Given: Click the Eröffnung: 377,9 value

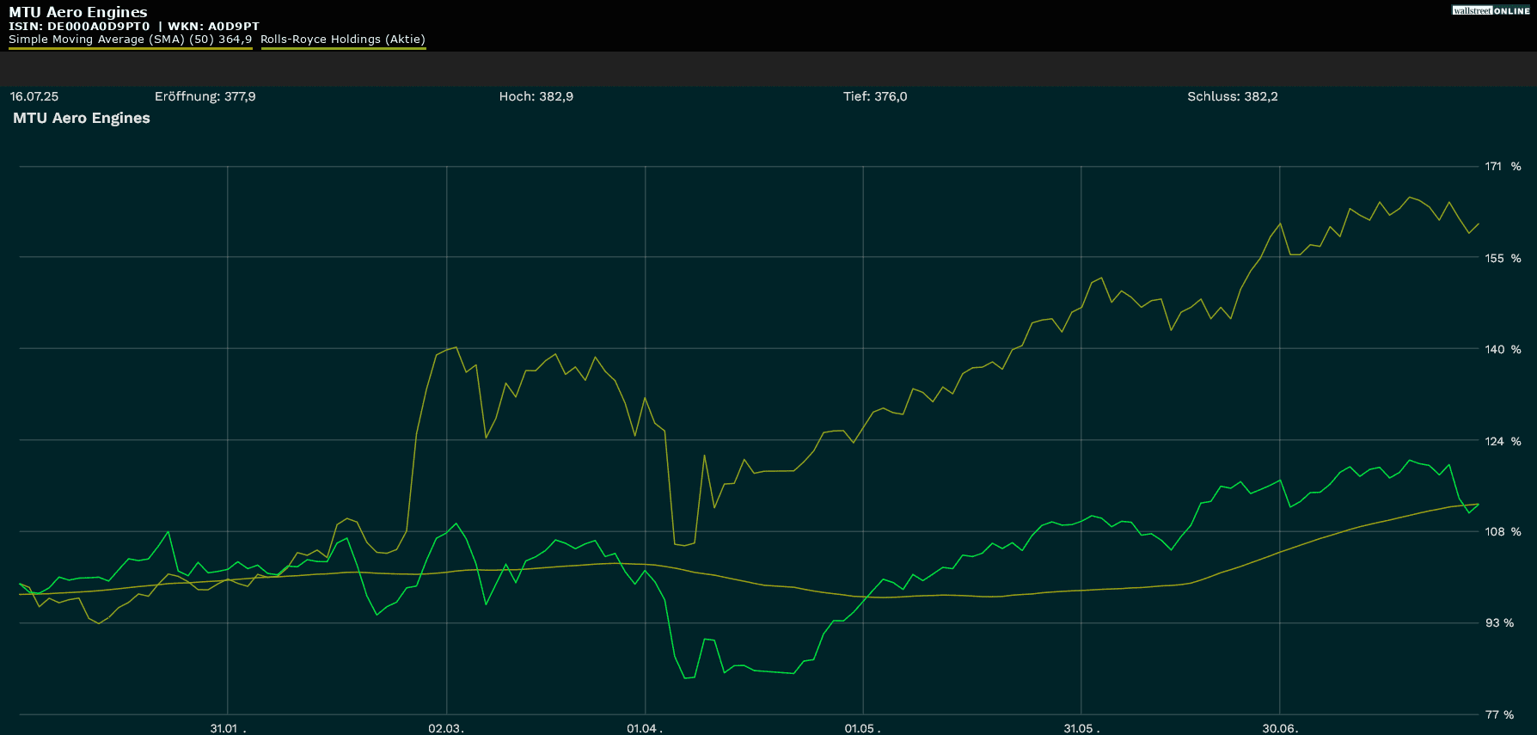Looking at the screenshot, I should pos(205,96).
